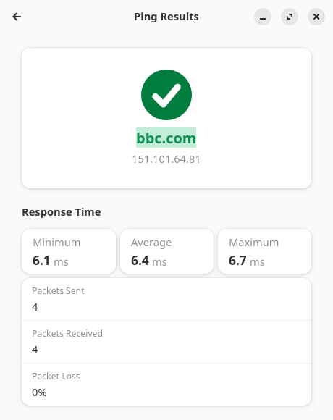Click the IP address 151.101.64.81
This screenshot has height=420, width=333.
[x=166, y=159]
